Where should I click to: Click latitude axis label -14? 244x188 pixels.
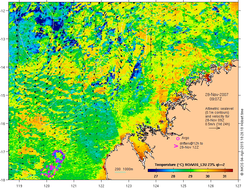(x=3, y=67)
